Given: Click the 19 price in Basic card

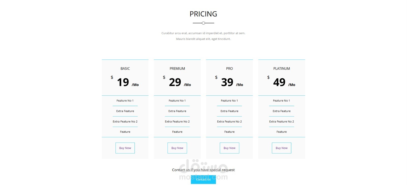Looking at the screenshot, I should (x=123, y=82).
